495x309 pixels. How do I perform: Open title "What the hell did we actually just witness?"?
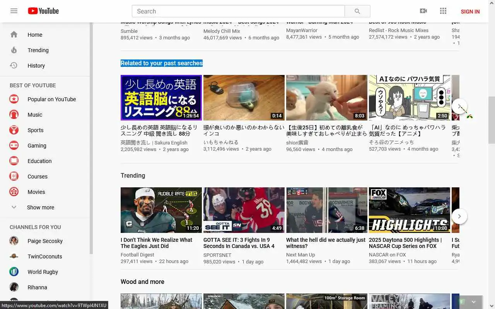(326, 243)
